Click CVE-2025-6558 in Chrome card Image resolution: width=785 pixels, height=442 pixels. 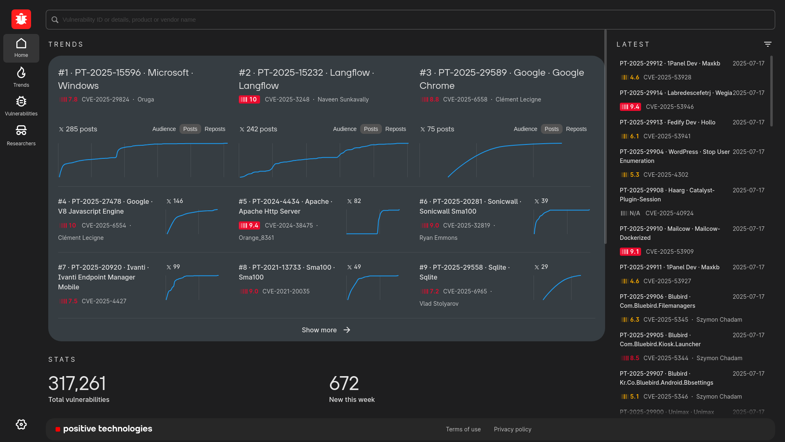pyautogui.click(x=465, y=99)
